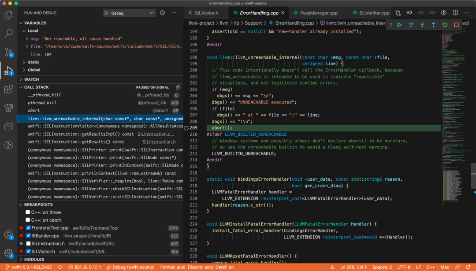The height and width of the screenshot is (271, 476).
Task: Expand the Static scope
Action: coord(24,62)
